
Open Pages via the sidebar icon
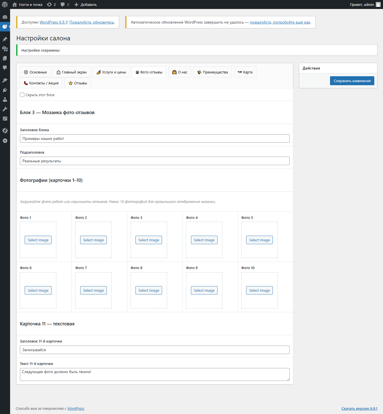pos(5,58)
